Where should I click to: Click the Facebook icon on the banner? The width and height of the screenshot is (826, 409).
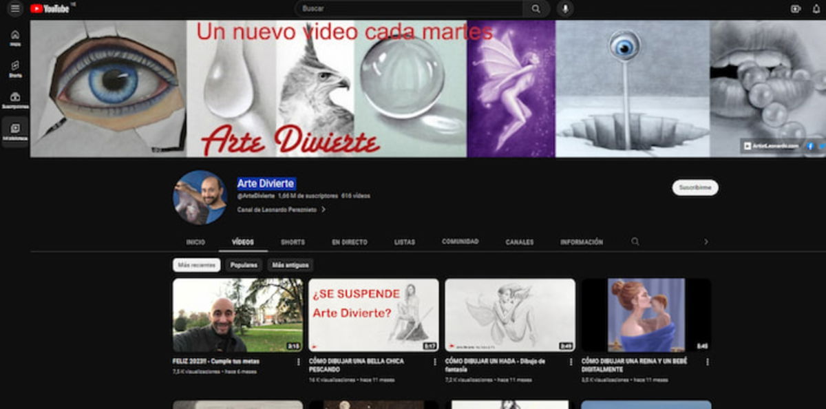(809, 145)
